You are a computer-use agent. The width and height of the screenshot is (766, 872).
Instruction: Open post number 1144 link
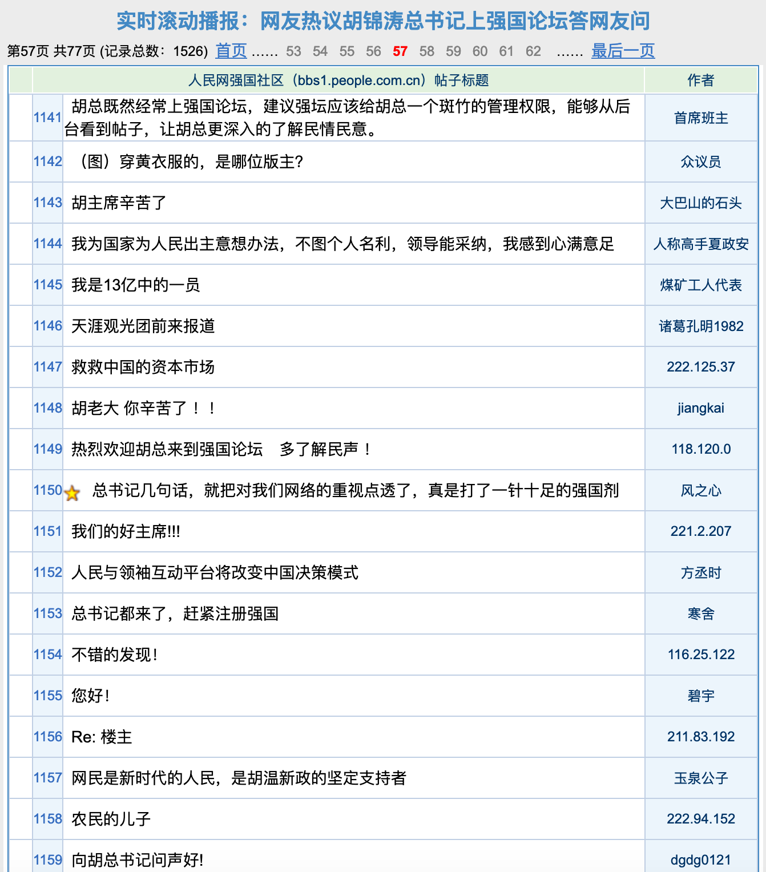(x=47, y=244)
